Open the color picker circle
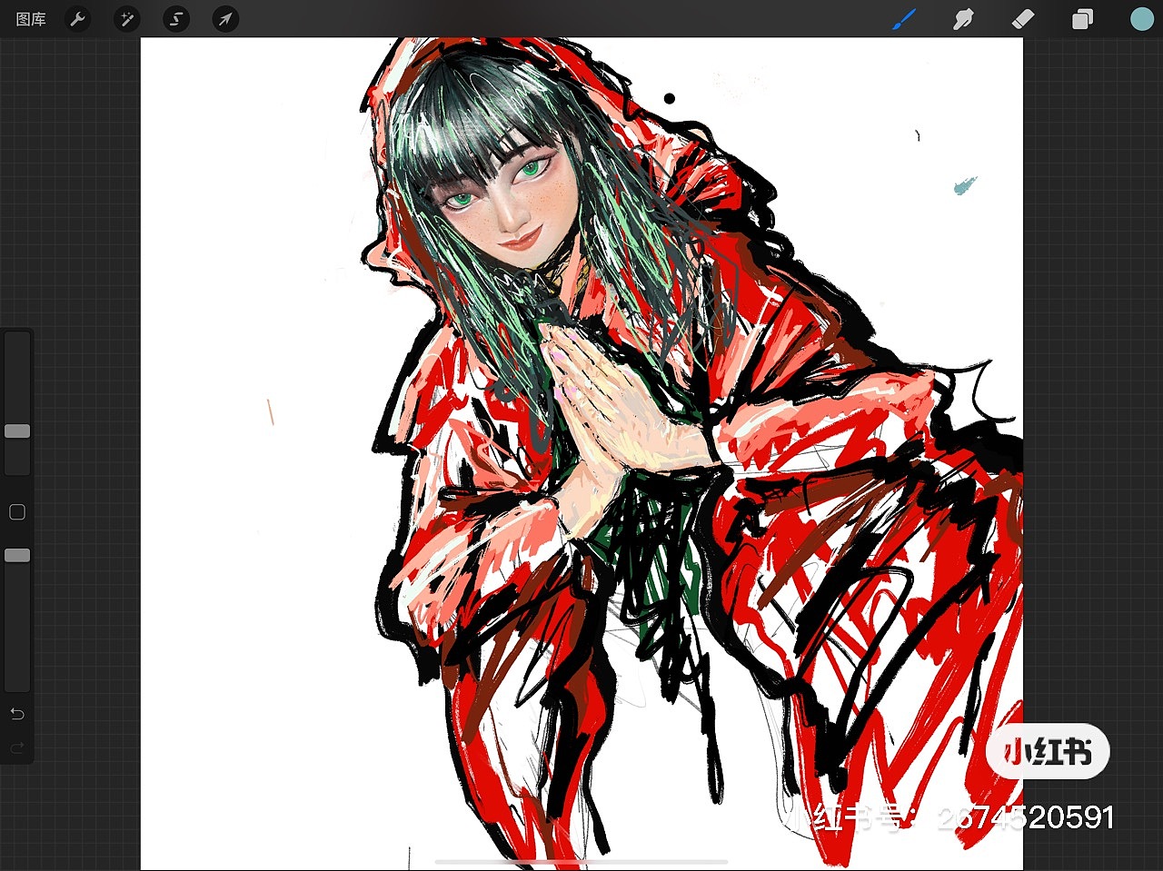1163x871 pixels. [1141, 19]
